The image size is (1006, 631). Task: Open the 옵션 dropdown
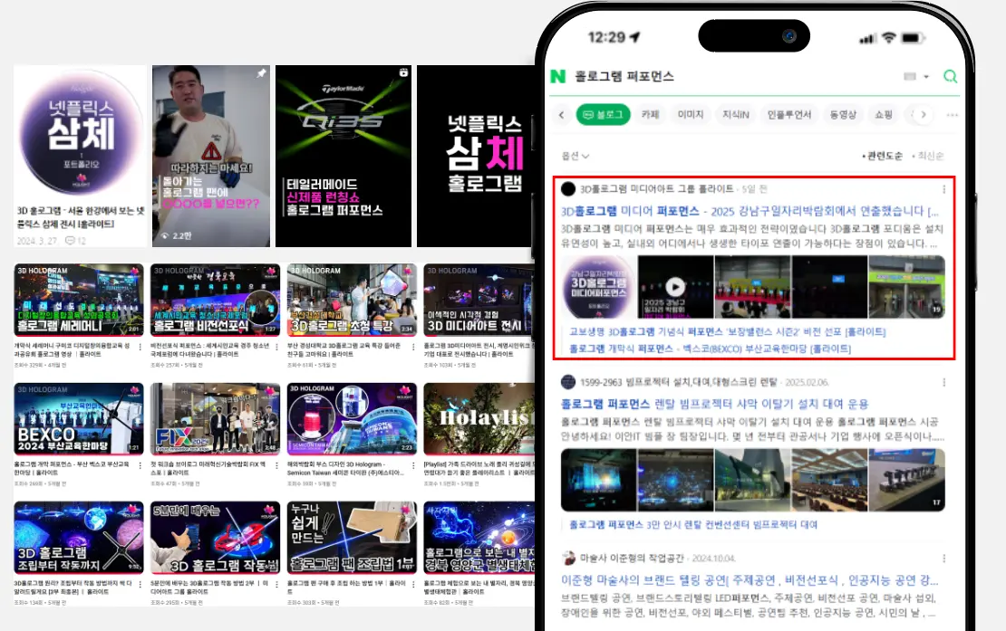(576, 153)
